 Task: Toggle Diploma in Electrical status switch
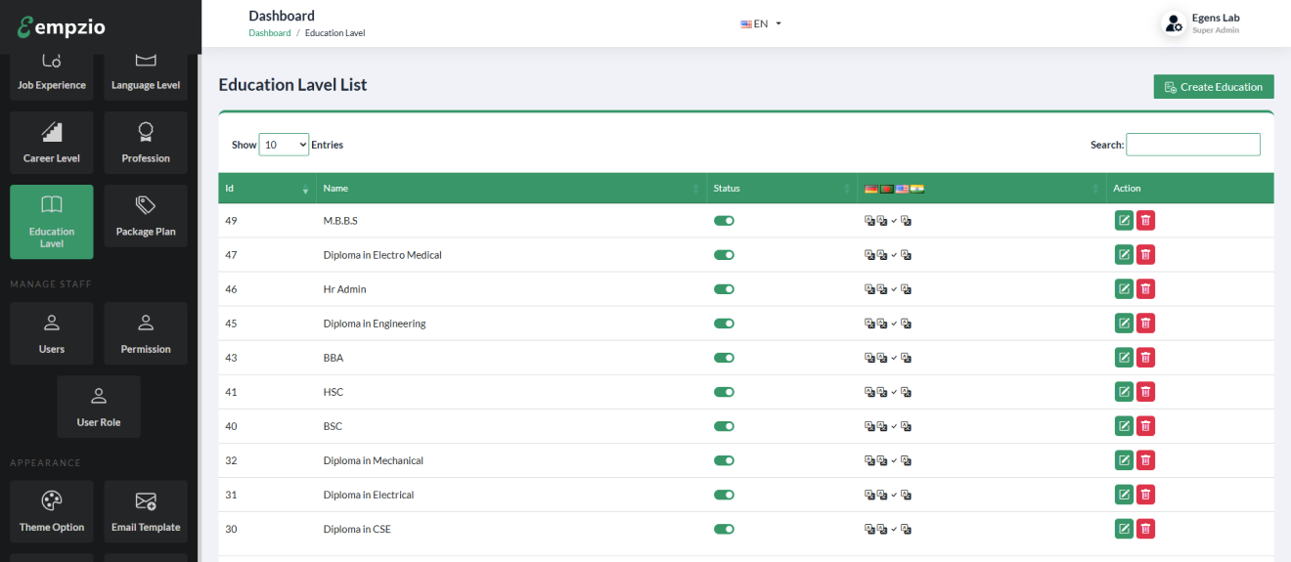pyautogui.click(x=724, y=495)
